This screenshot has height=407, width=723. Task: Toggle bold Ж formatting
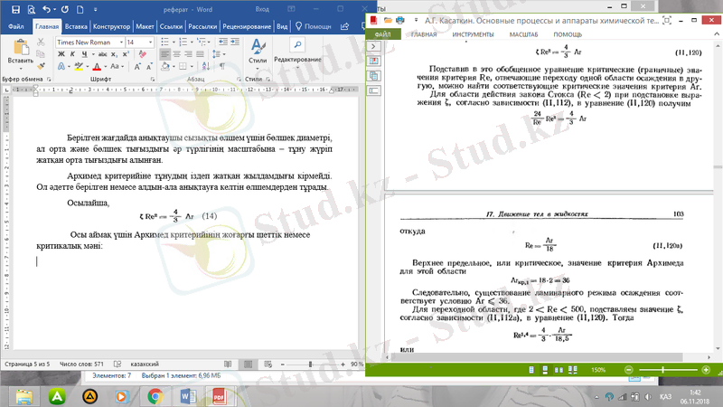61,54
